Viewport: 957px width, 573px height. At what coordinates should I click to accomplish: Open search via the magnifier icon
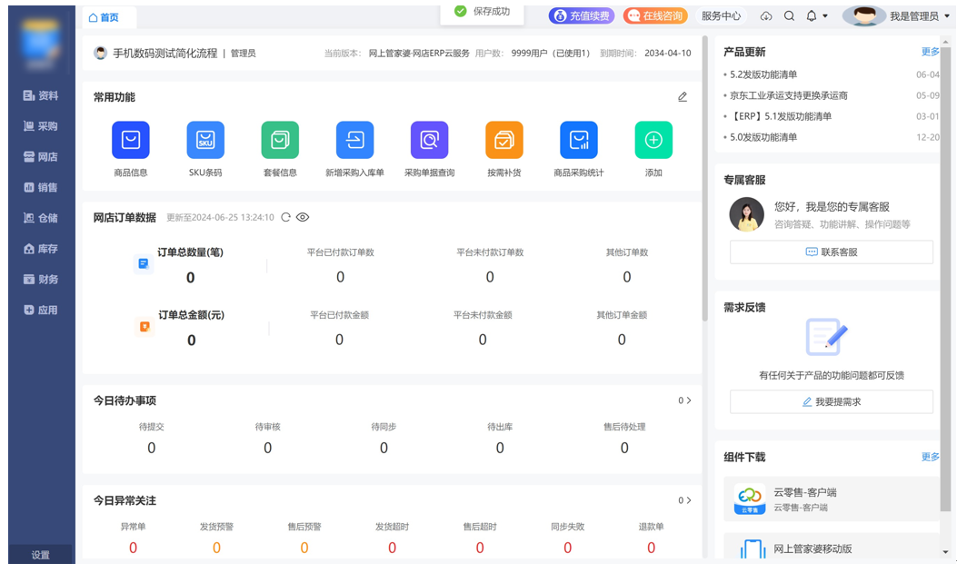(789, 16)
